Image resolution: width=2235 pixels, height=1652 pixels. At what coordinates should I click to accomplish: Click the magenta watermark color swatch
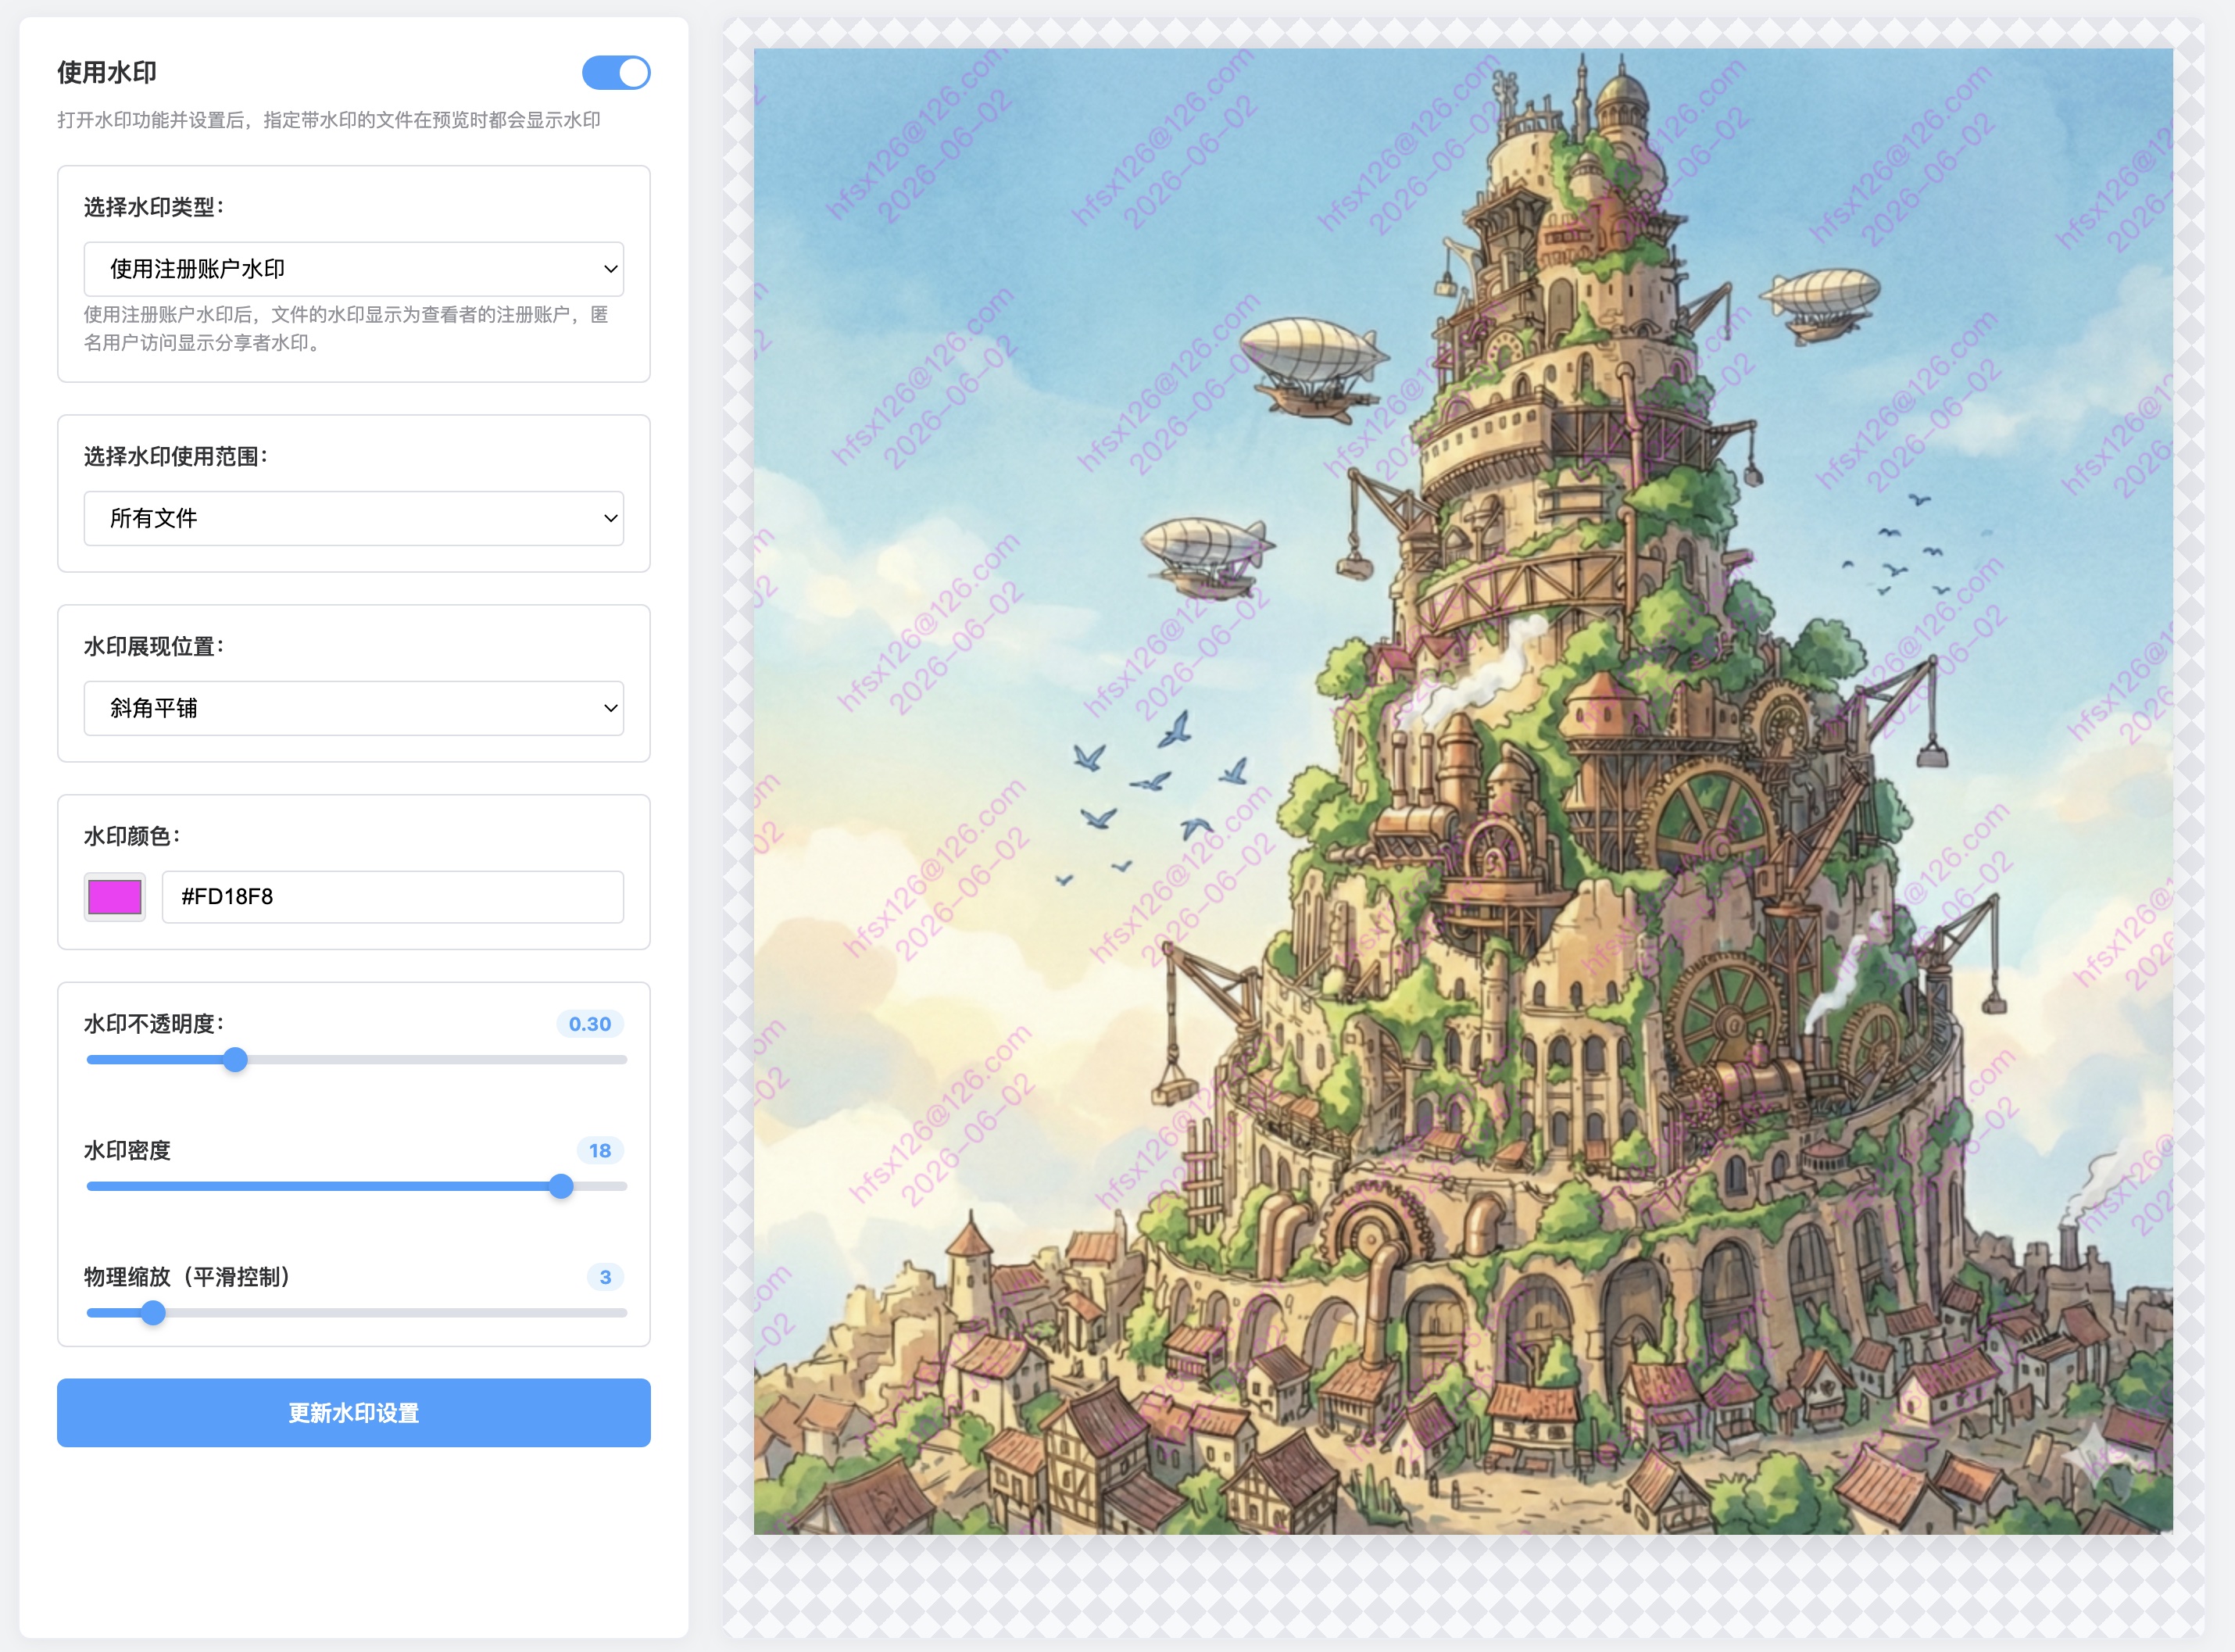[x=115, y=896]
